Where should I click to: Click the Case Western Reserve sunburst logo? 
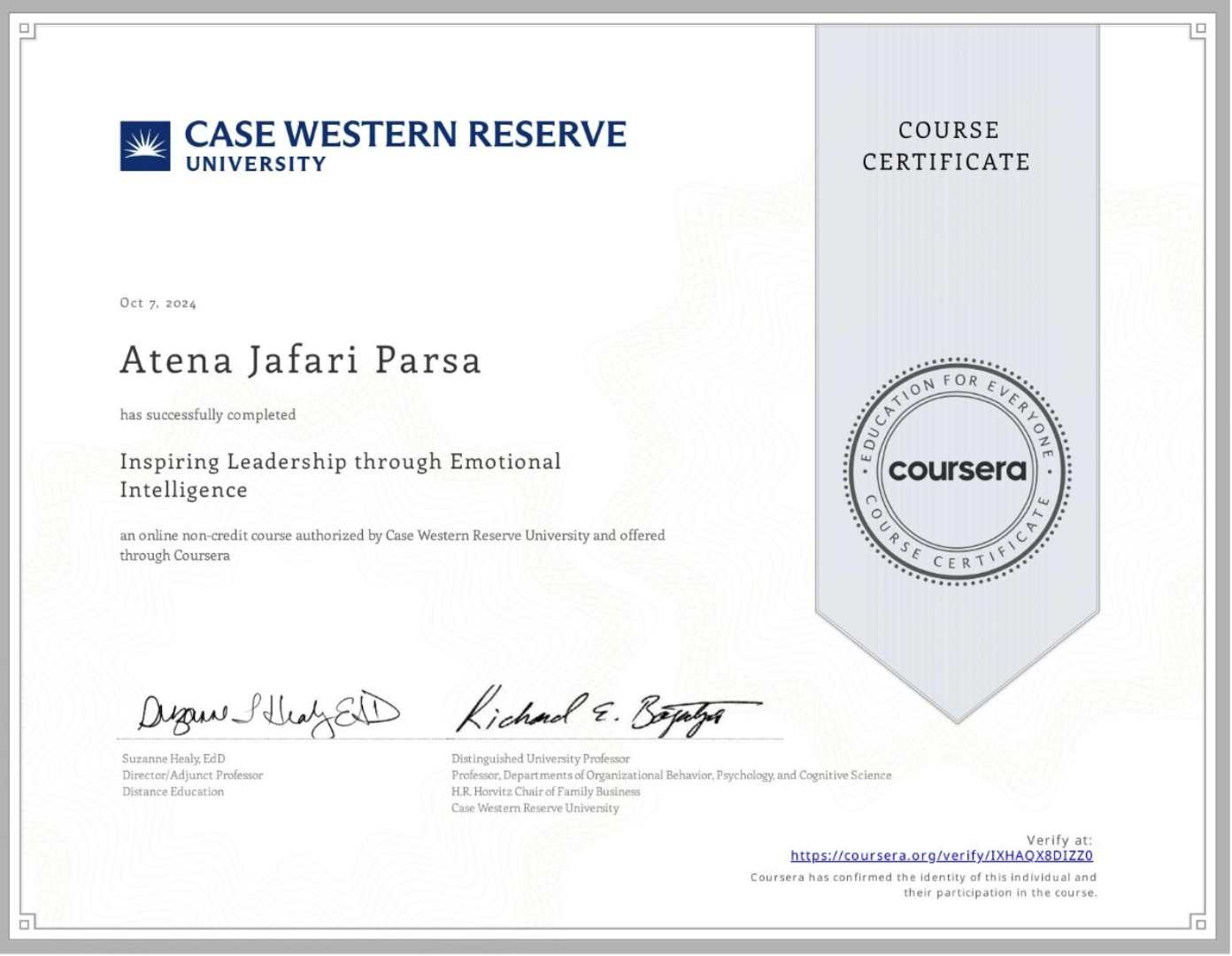pyautogui.click(x=145, y=146)
